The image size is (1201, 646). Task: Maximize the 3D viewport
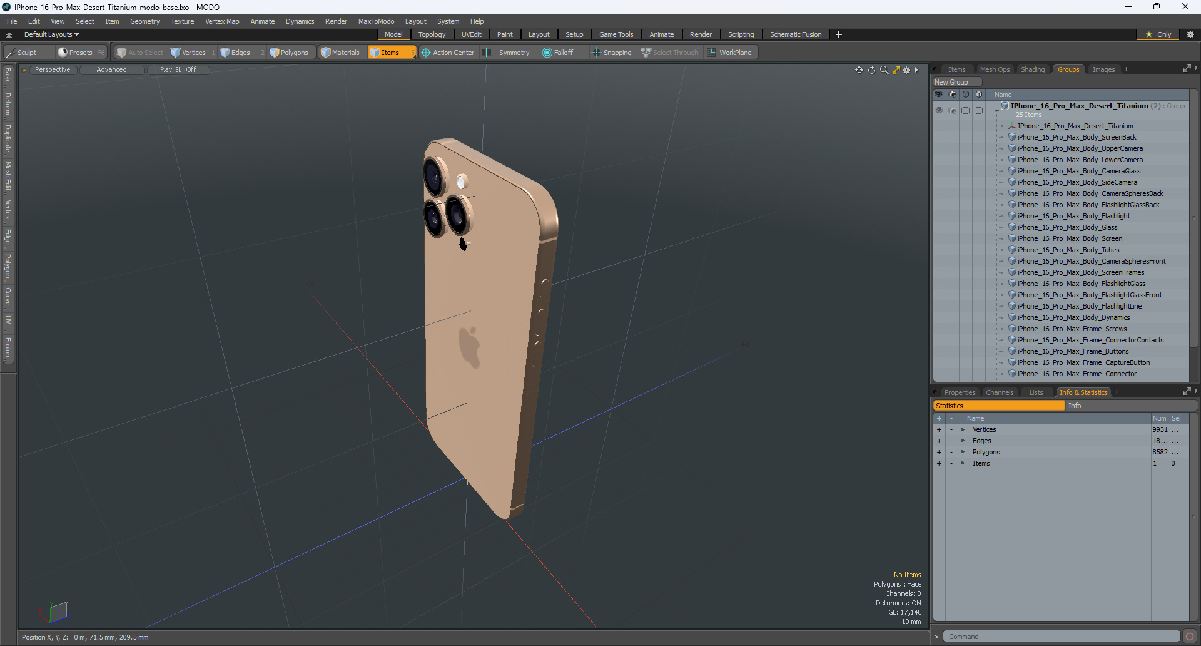[896, 70]
